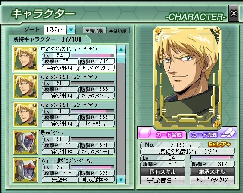
Task: Click the レアリティー sort field
Action: tap(55, 30)
